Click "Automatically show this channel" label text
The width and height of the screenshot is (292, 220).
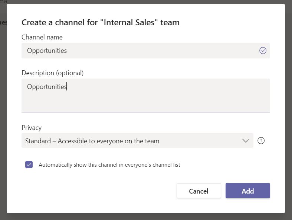[x=109, y=165]
